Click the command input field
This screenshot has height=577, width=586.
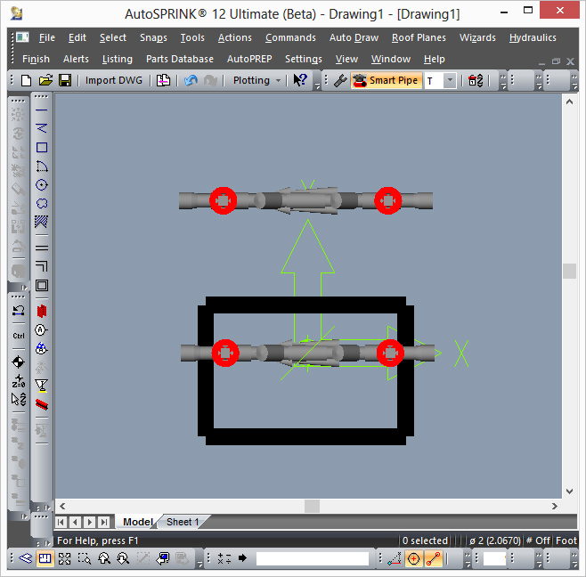(x=312, y=559)
